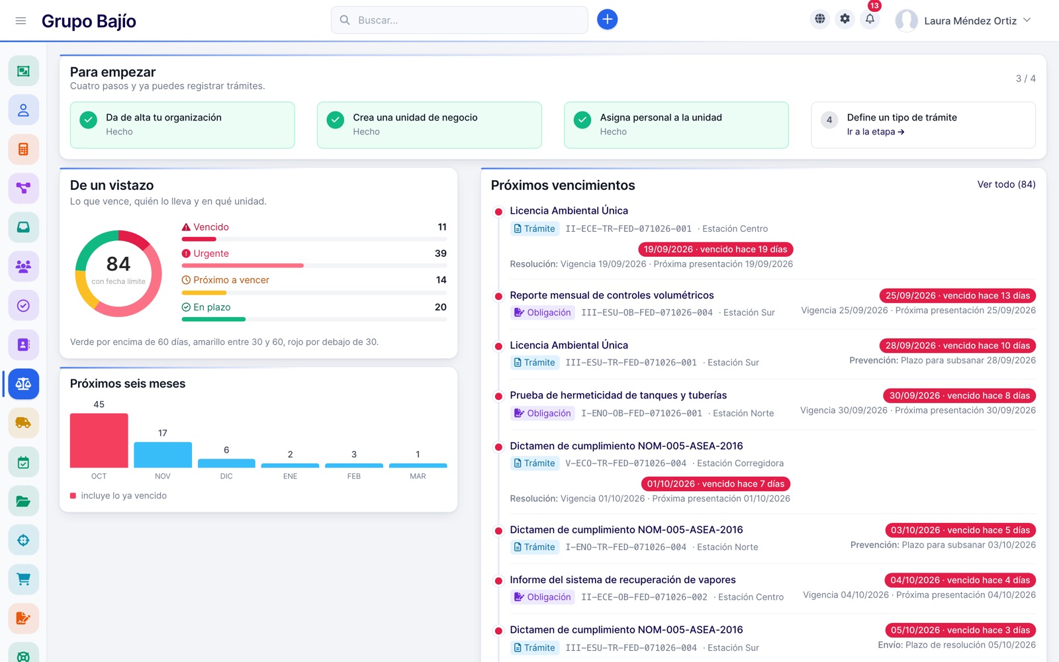Viewport: 1059px width, 662px height.
Task: Open the hamburger menu
Action: coord(21,21)
